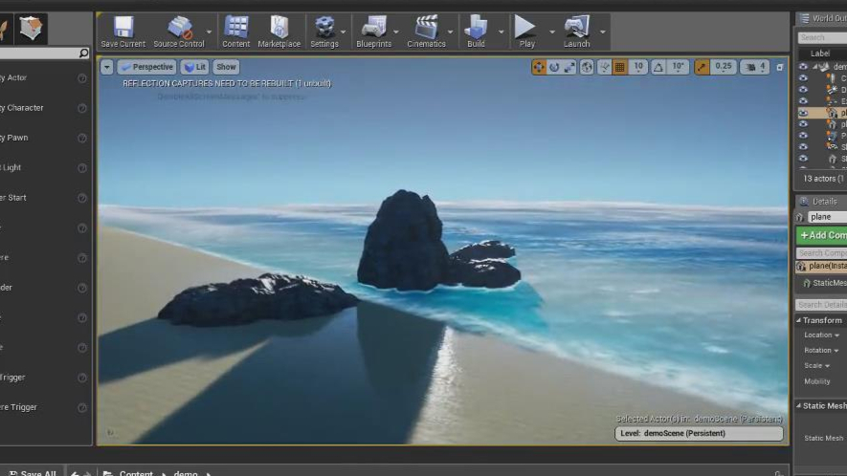
Task: Click the Modes panel search magnifier icon
Action: click(x=83, y=53)
